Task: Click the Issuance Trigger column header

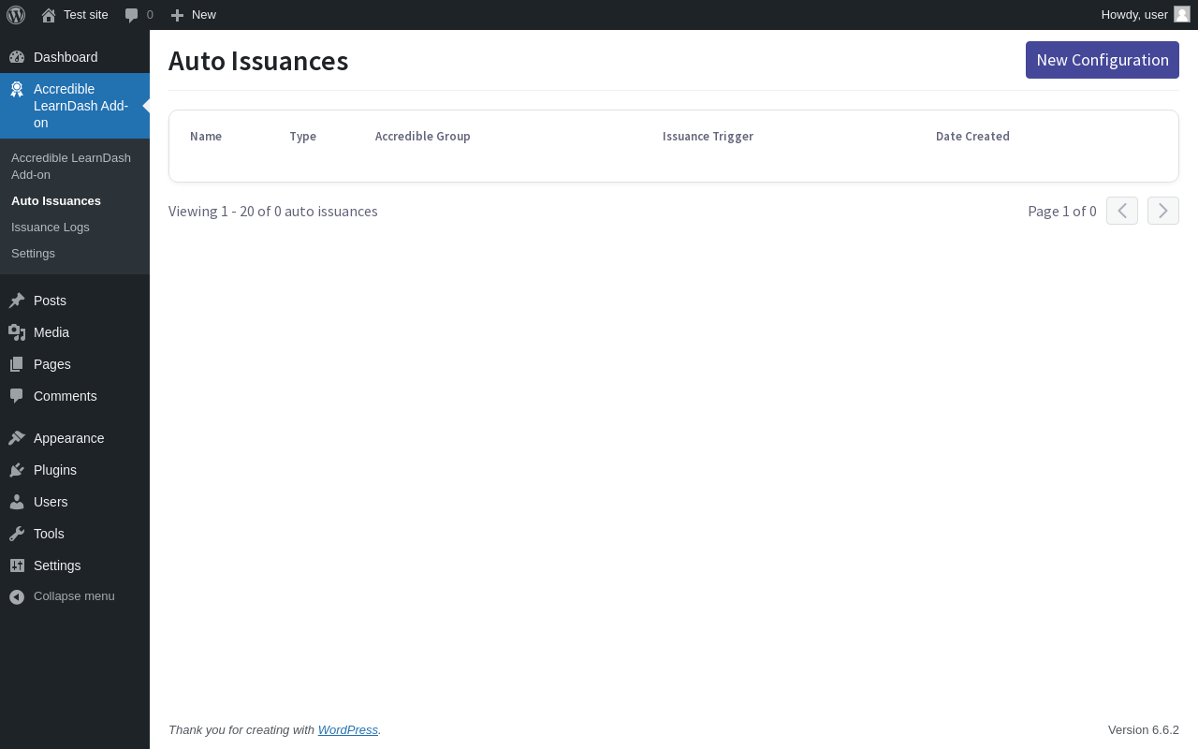Action: click(708, 137)
